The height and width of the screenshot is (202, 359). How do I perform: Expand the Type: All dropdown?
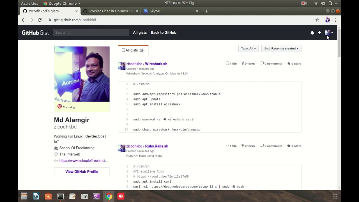click(248, 49)
